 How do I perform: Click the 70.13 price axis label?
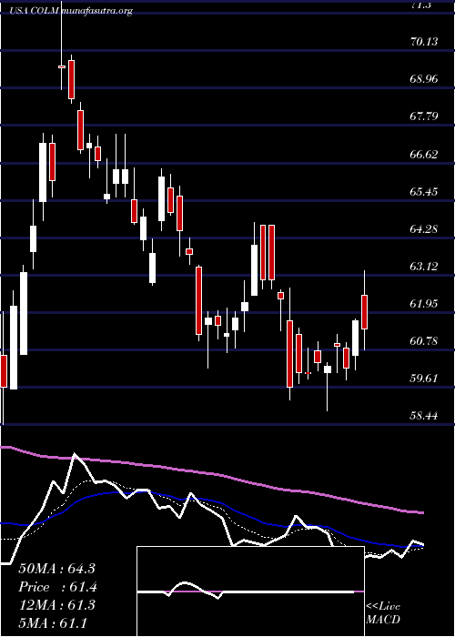click(424, 42)
